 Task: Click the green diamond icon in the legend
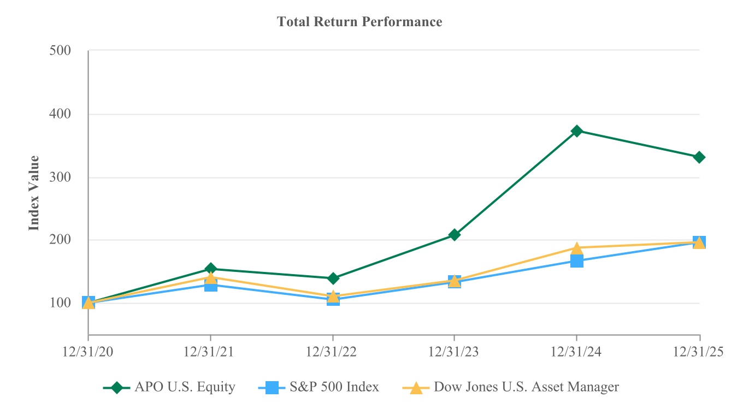tap(116, 388)
